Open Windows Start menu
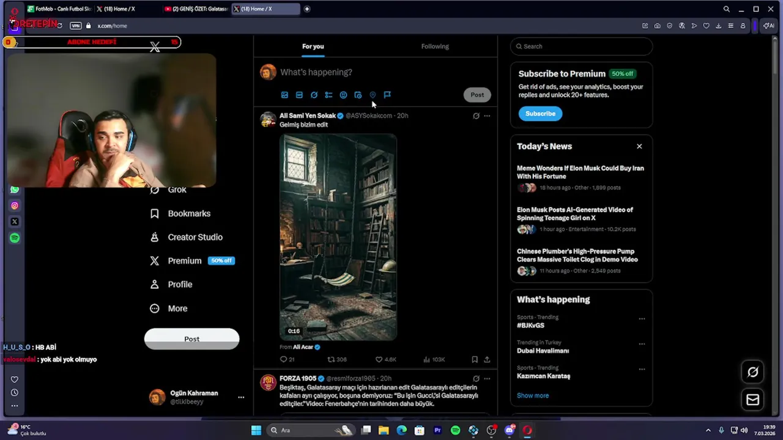 (x=256, y=430)
